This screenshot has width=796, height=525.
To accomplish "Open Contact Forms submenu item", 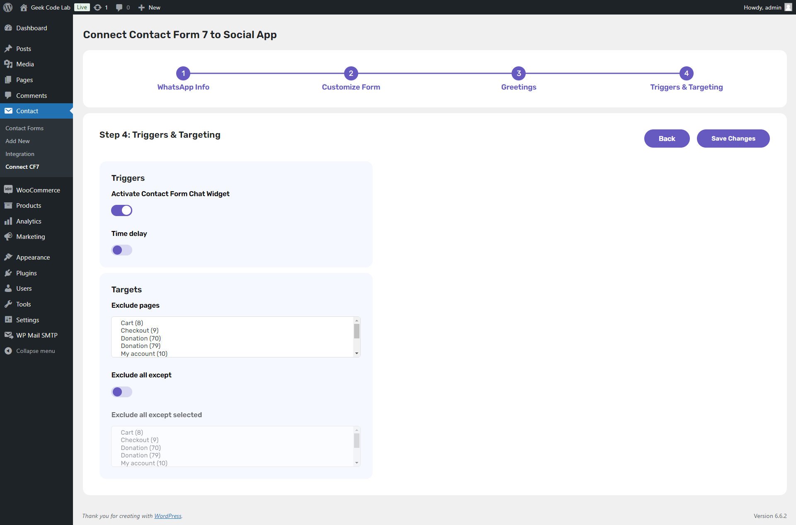I will click(x=24, y=128).
